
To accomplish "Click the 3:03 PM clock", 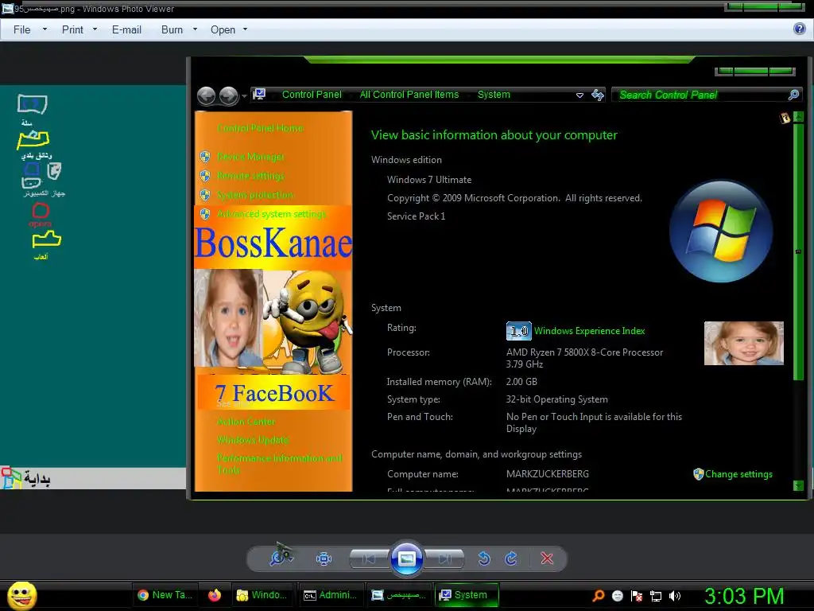I will tap(744, 596).
